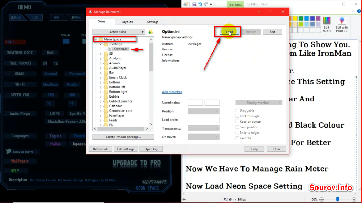
Task: Click the Refresh all button
Action: [x=100, y=149]
